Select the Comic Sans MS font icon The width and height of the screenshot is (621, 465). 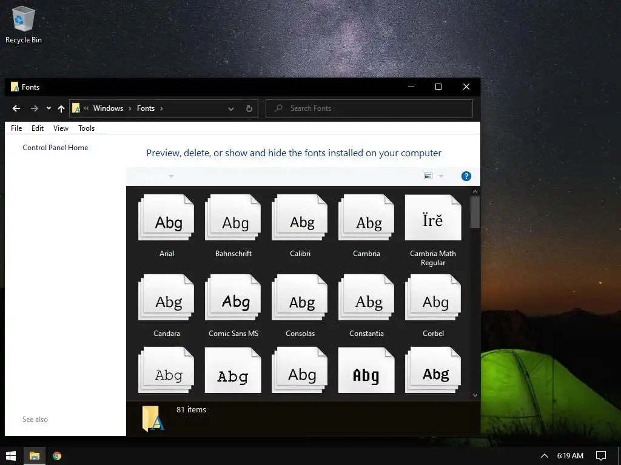[x=233, y=297]
